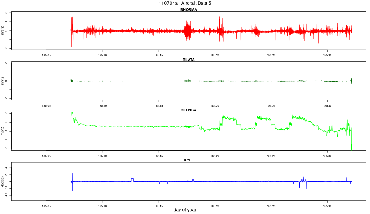Click the 185.25 tick under the BLATA plot
The width and height of the screenshot is (370, 214).
point(271,105)
